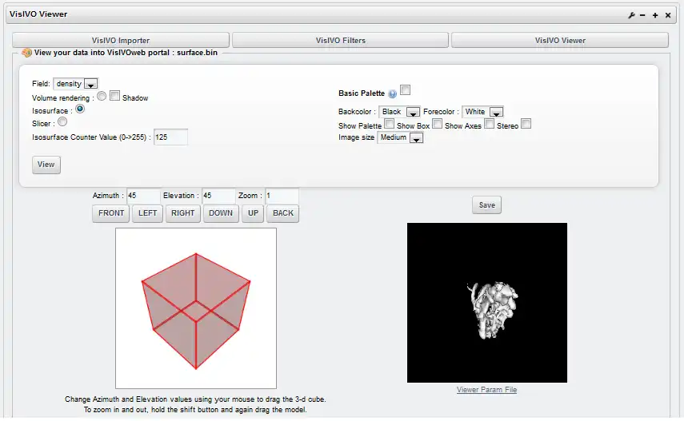Click the Basic Palette help icon
Viewport: 684px width, 421px height.
(x=392, y=93)
